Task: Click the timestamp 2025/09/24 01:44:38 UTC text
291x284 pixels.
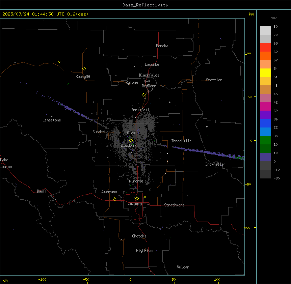Action: coord(34,14)
